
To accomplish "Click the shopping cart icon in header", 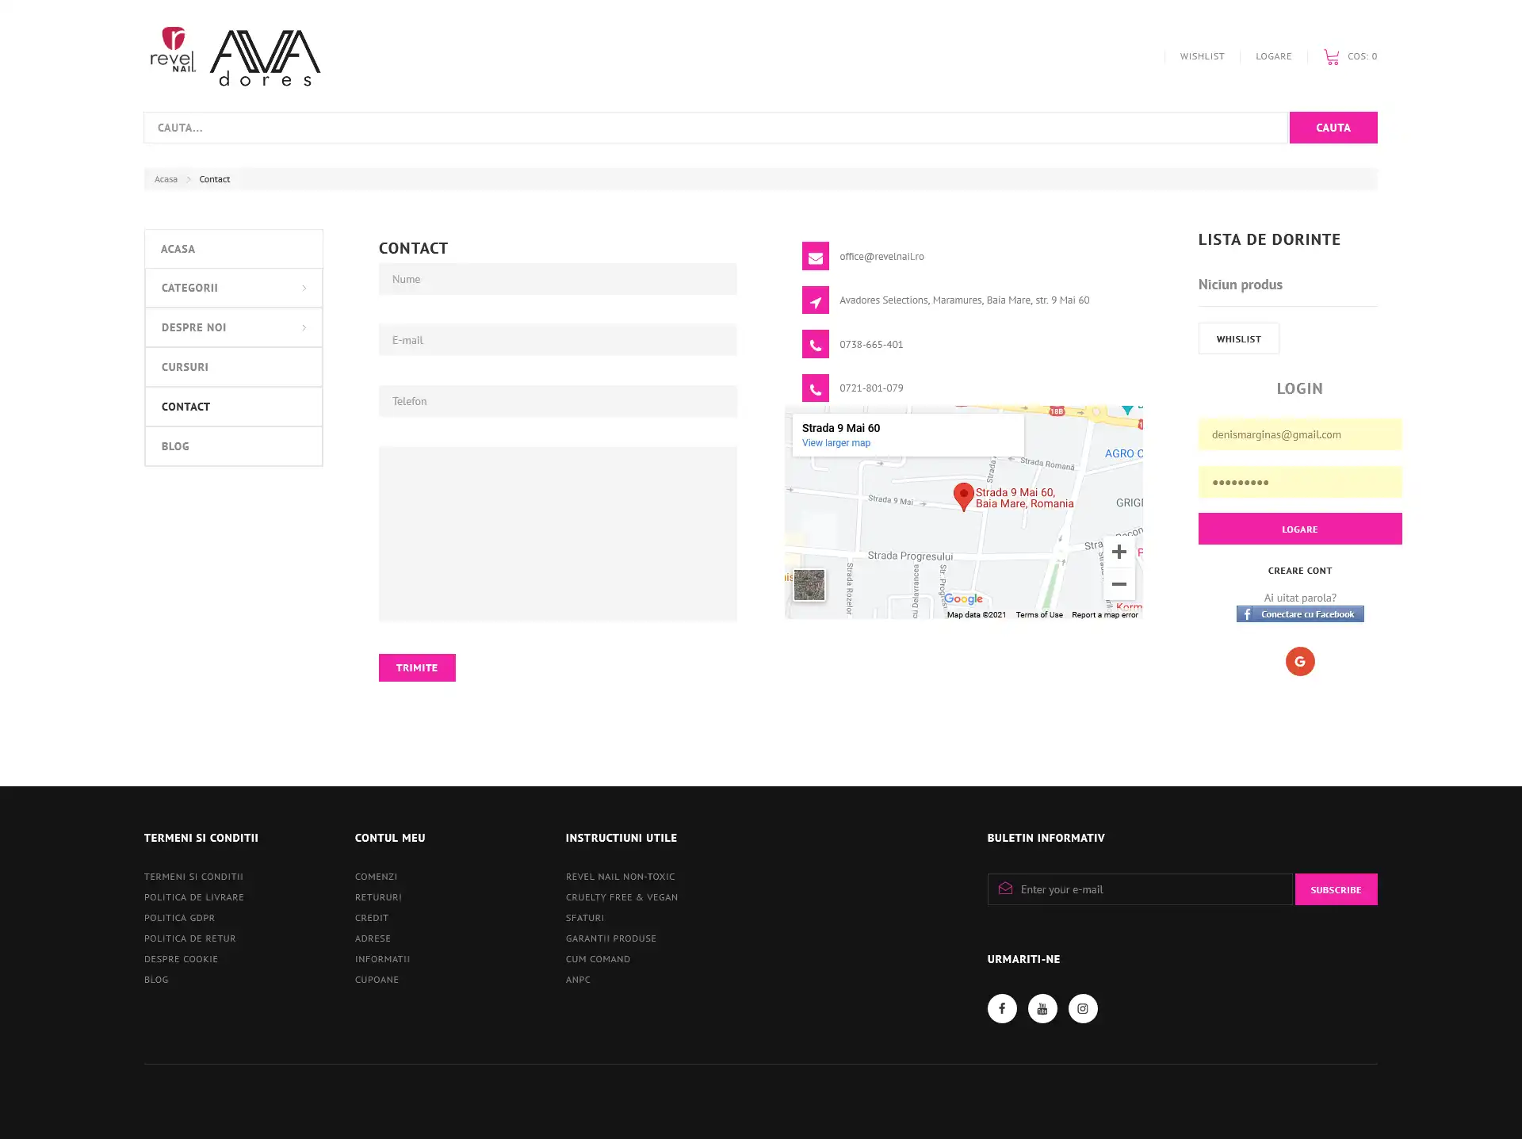I will pos(1332,55).
